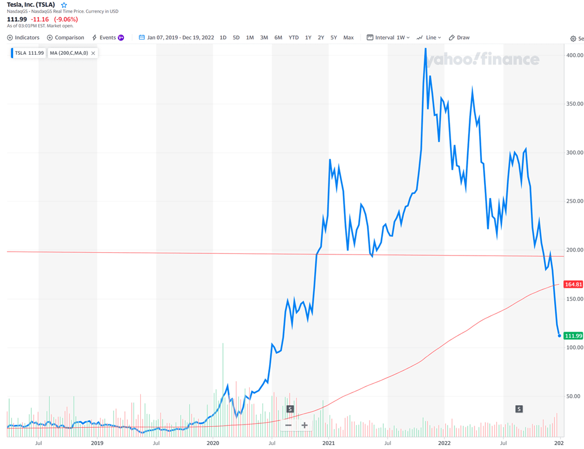Click the zoom in plus button
This screenshot has height=449, width=584.
pos(305,425)
